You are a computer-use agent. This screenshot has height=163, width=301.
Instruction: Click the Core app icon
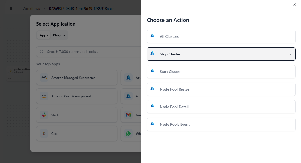44,134
